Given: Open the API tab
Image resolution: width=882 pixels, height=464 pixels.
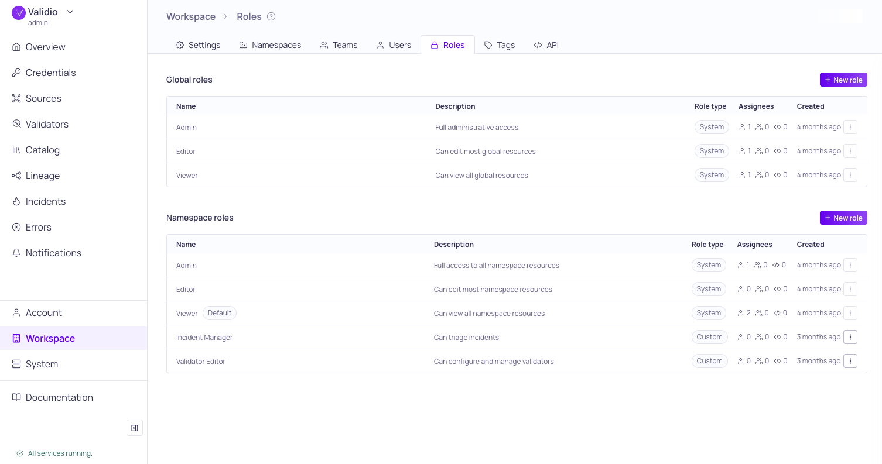Looking at the screenshot, I should [546, 45].
